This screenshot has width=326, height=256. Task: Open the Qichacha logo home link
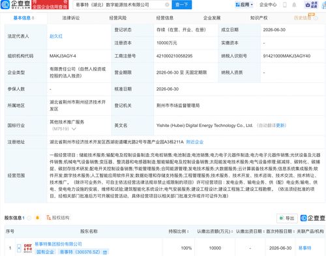pos(16,5)
